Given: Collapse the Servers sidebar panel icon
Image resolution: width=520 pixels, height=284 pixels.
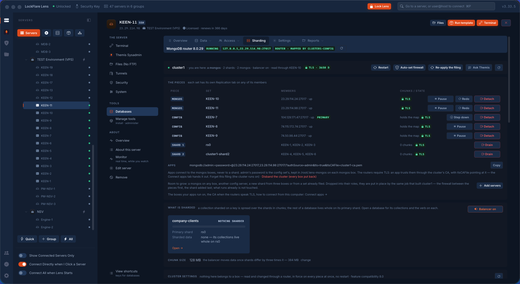Looking at the screenshot, I should tap(89, 20).
